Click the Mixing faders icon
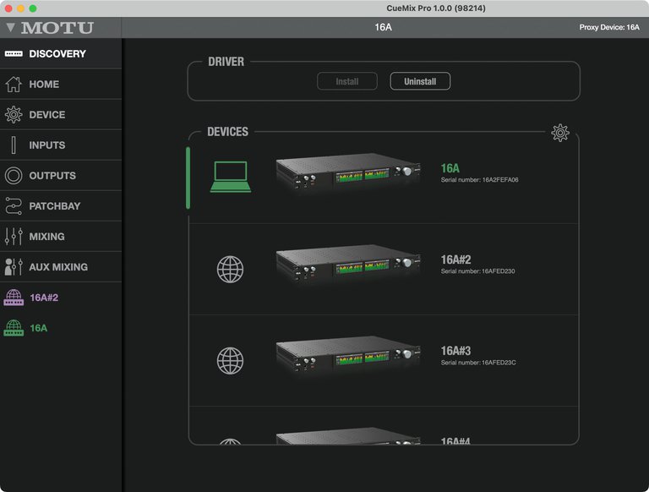This screenshot has width=649, height=492. [x=14, y=237]
